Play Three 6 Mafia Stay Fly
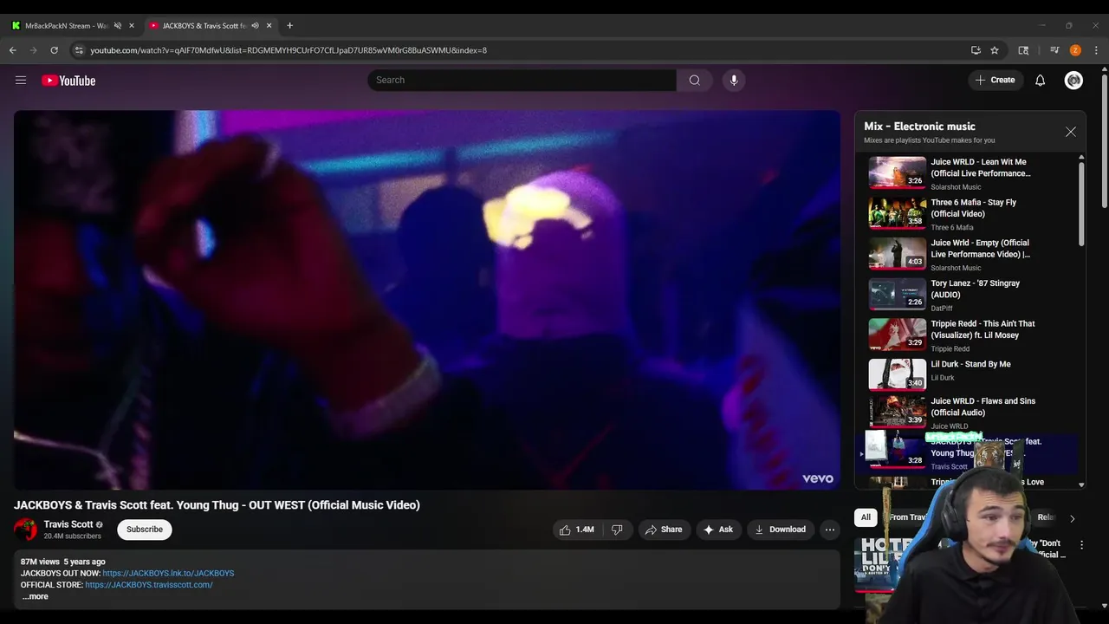The height and width of the screenshot is (624, 1109). click(x=970, y=214)
